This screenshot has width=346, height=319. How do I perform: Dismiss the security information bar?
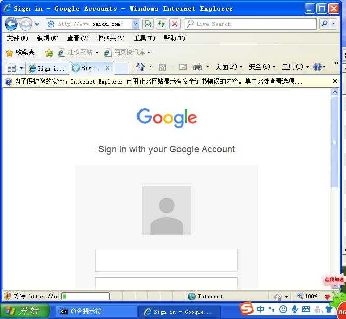(x=335, y=81)
